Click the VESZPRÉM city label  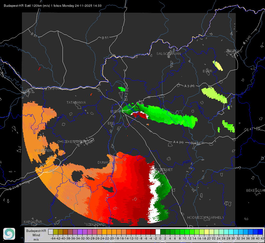point(43,151)
